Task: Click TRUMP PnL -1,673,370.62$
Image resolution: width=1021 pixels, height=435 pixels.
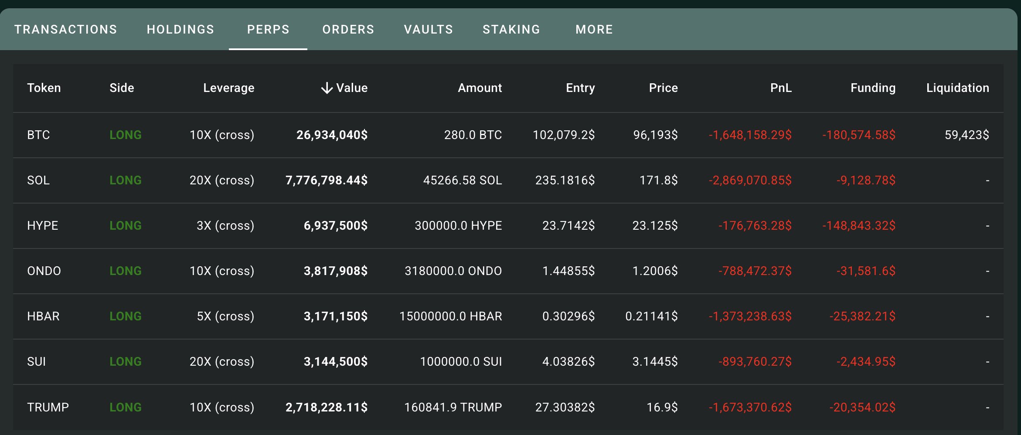Action: (750, 408)
